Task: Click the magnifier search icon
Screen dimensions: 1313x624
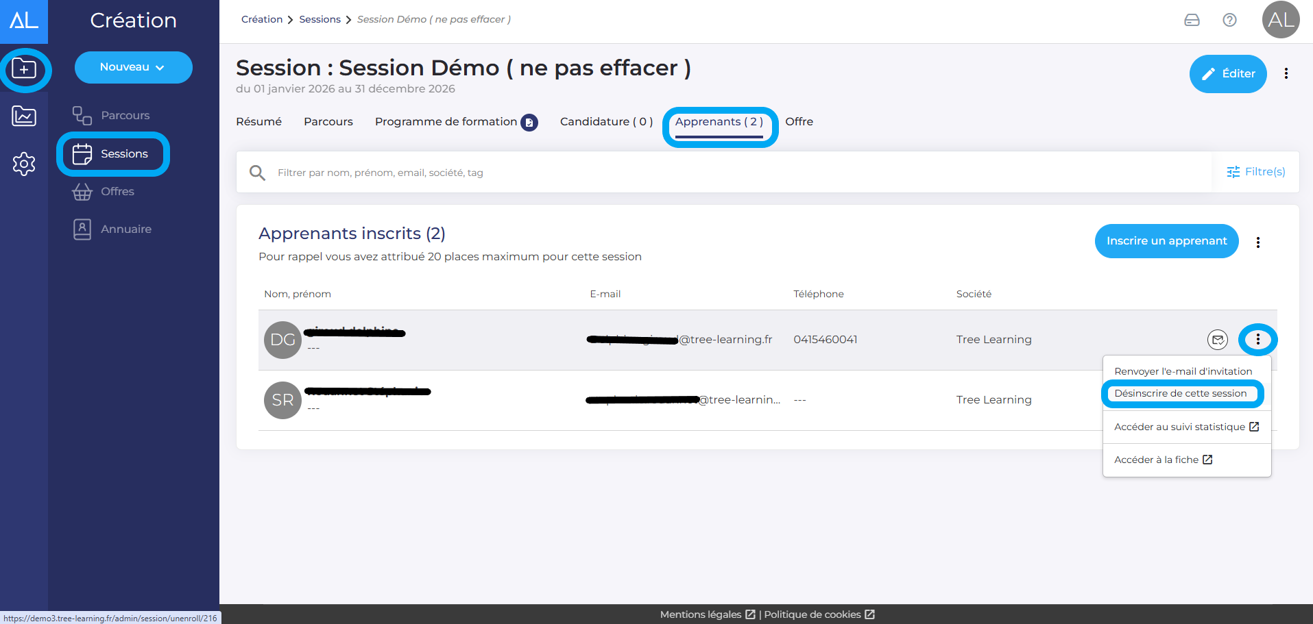Action: click(257, 173)
